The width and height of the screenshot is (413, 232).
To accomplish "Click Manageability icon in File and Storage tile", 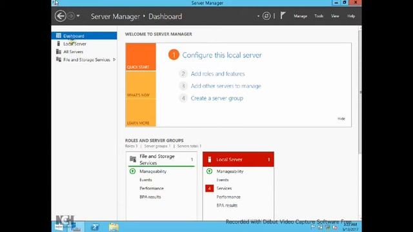I will [132, 171].
